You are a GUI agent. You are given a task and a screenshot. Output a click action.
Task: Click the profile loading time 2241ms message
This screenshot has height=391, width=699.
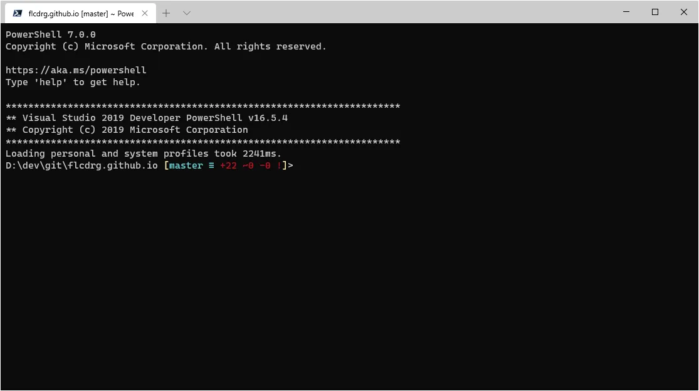click(143, 153)
